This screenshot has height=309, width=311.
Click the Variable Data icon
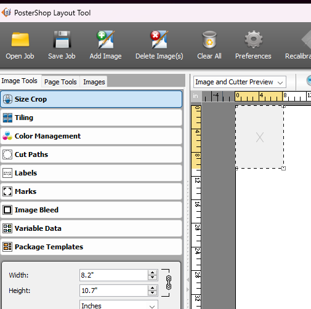[x=7, y=228]
